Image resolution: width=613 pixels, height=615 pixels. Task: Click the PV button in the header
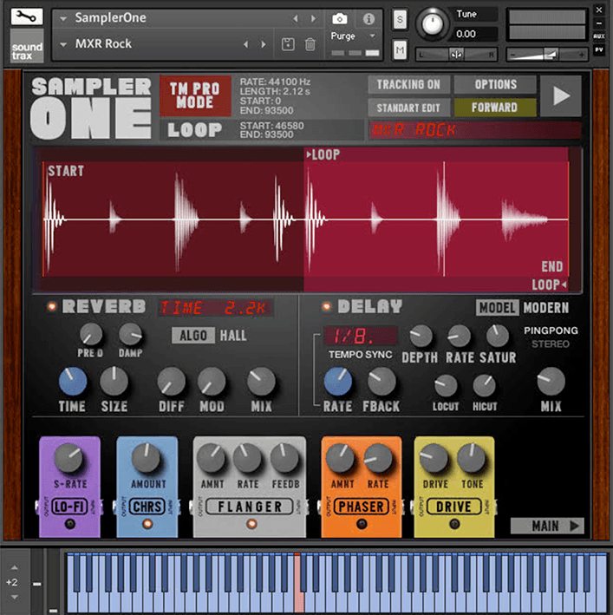pos(598,49)
